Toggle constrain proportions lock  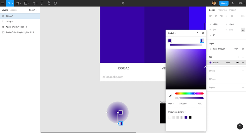pos(243,30)
